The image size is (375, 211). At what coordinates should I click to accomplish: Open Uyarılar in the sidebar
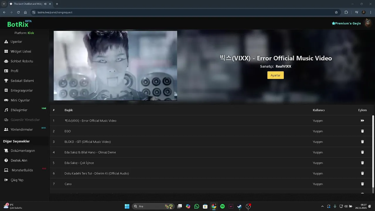click(16, 42)
